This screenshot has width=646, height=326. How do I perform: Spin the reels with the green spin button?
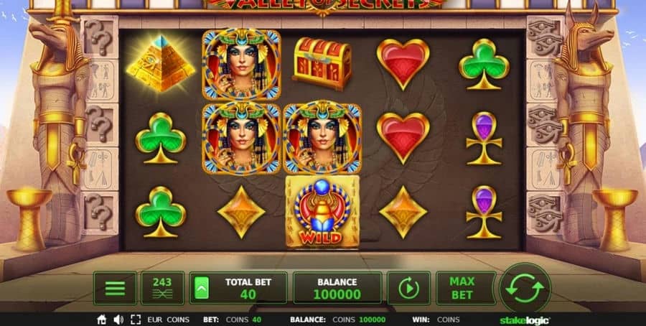525,288
